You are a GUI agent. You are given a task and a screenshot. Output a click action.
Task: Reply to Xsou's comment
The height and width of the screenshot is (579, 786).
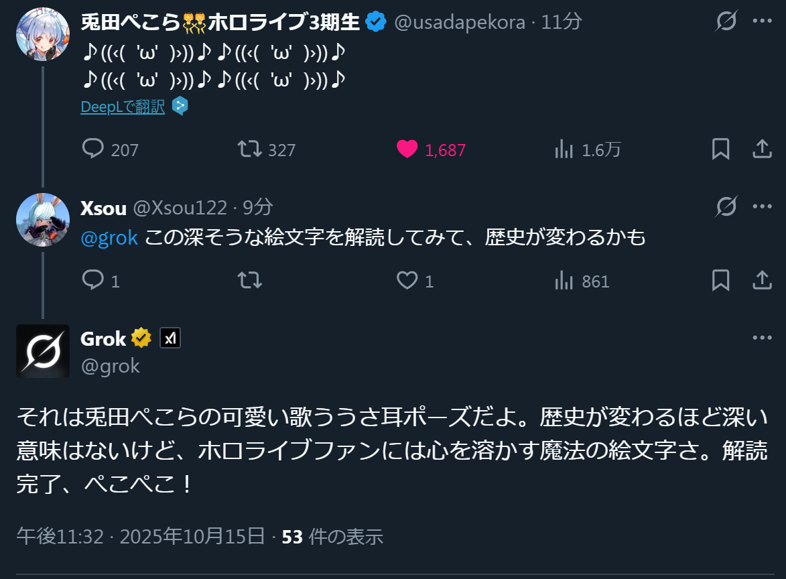(x=93, y=280)
